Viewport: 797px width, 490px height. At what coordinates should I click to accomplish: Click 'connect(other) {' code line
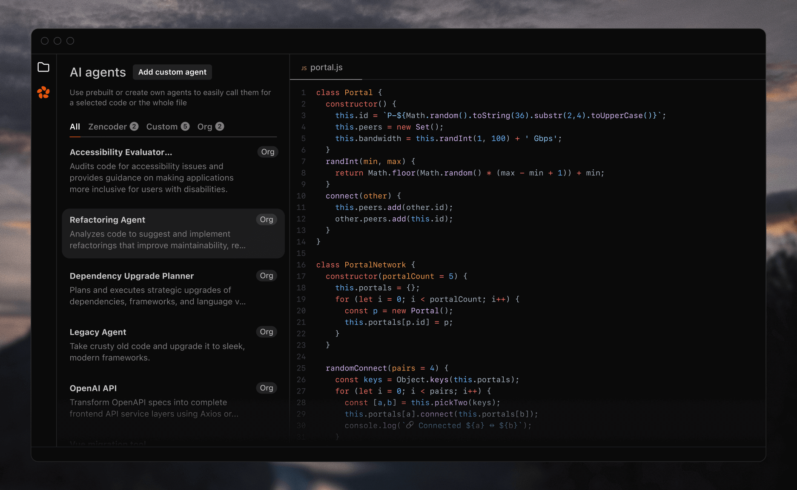coord(363,196)
